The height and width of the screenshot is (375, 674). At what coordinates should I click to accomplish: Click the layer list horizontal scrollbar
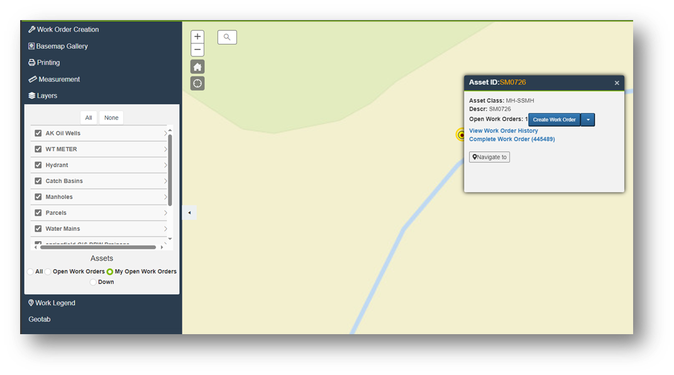97,247
